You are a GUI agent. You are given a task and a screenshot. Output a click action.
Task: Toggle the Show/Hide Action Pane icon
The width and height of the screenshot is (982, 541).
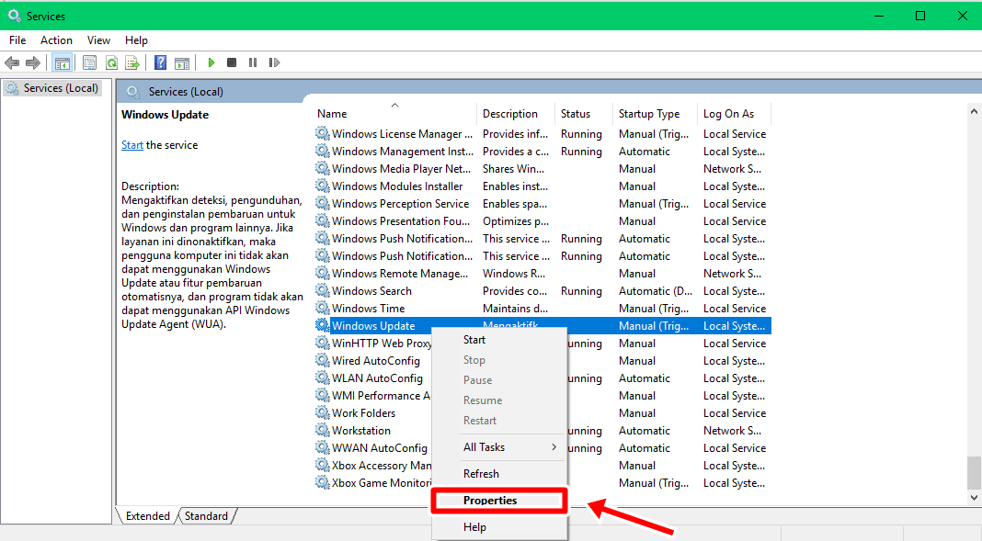(182, 62)
